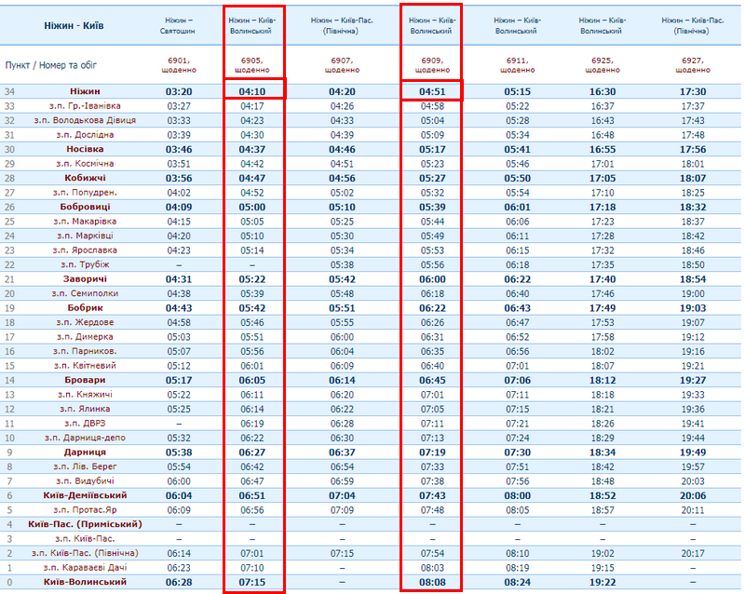Screen dimensions: 745x594
Task: Open train 6911 details
Action: [x=517, y=60]
